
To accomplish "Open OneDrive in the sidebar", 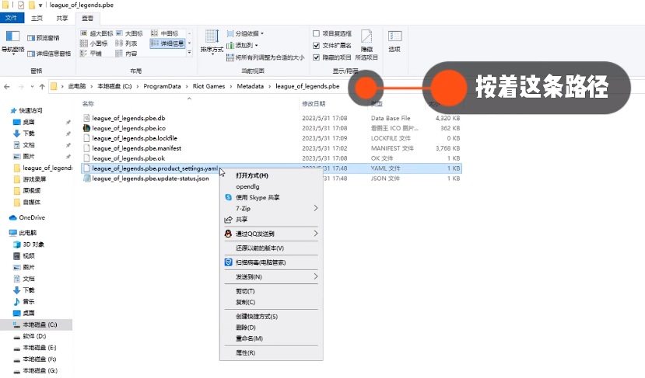I will [27, 217].
